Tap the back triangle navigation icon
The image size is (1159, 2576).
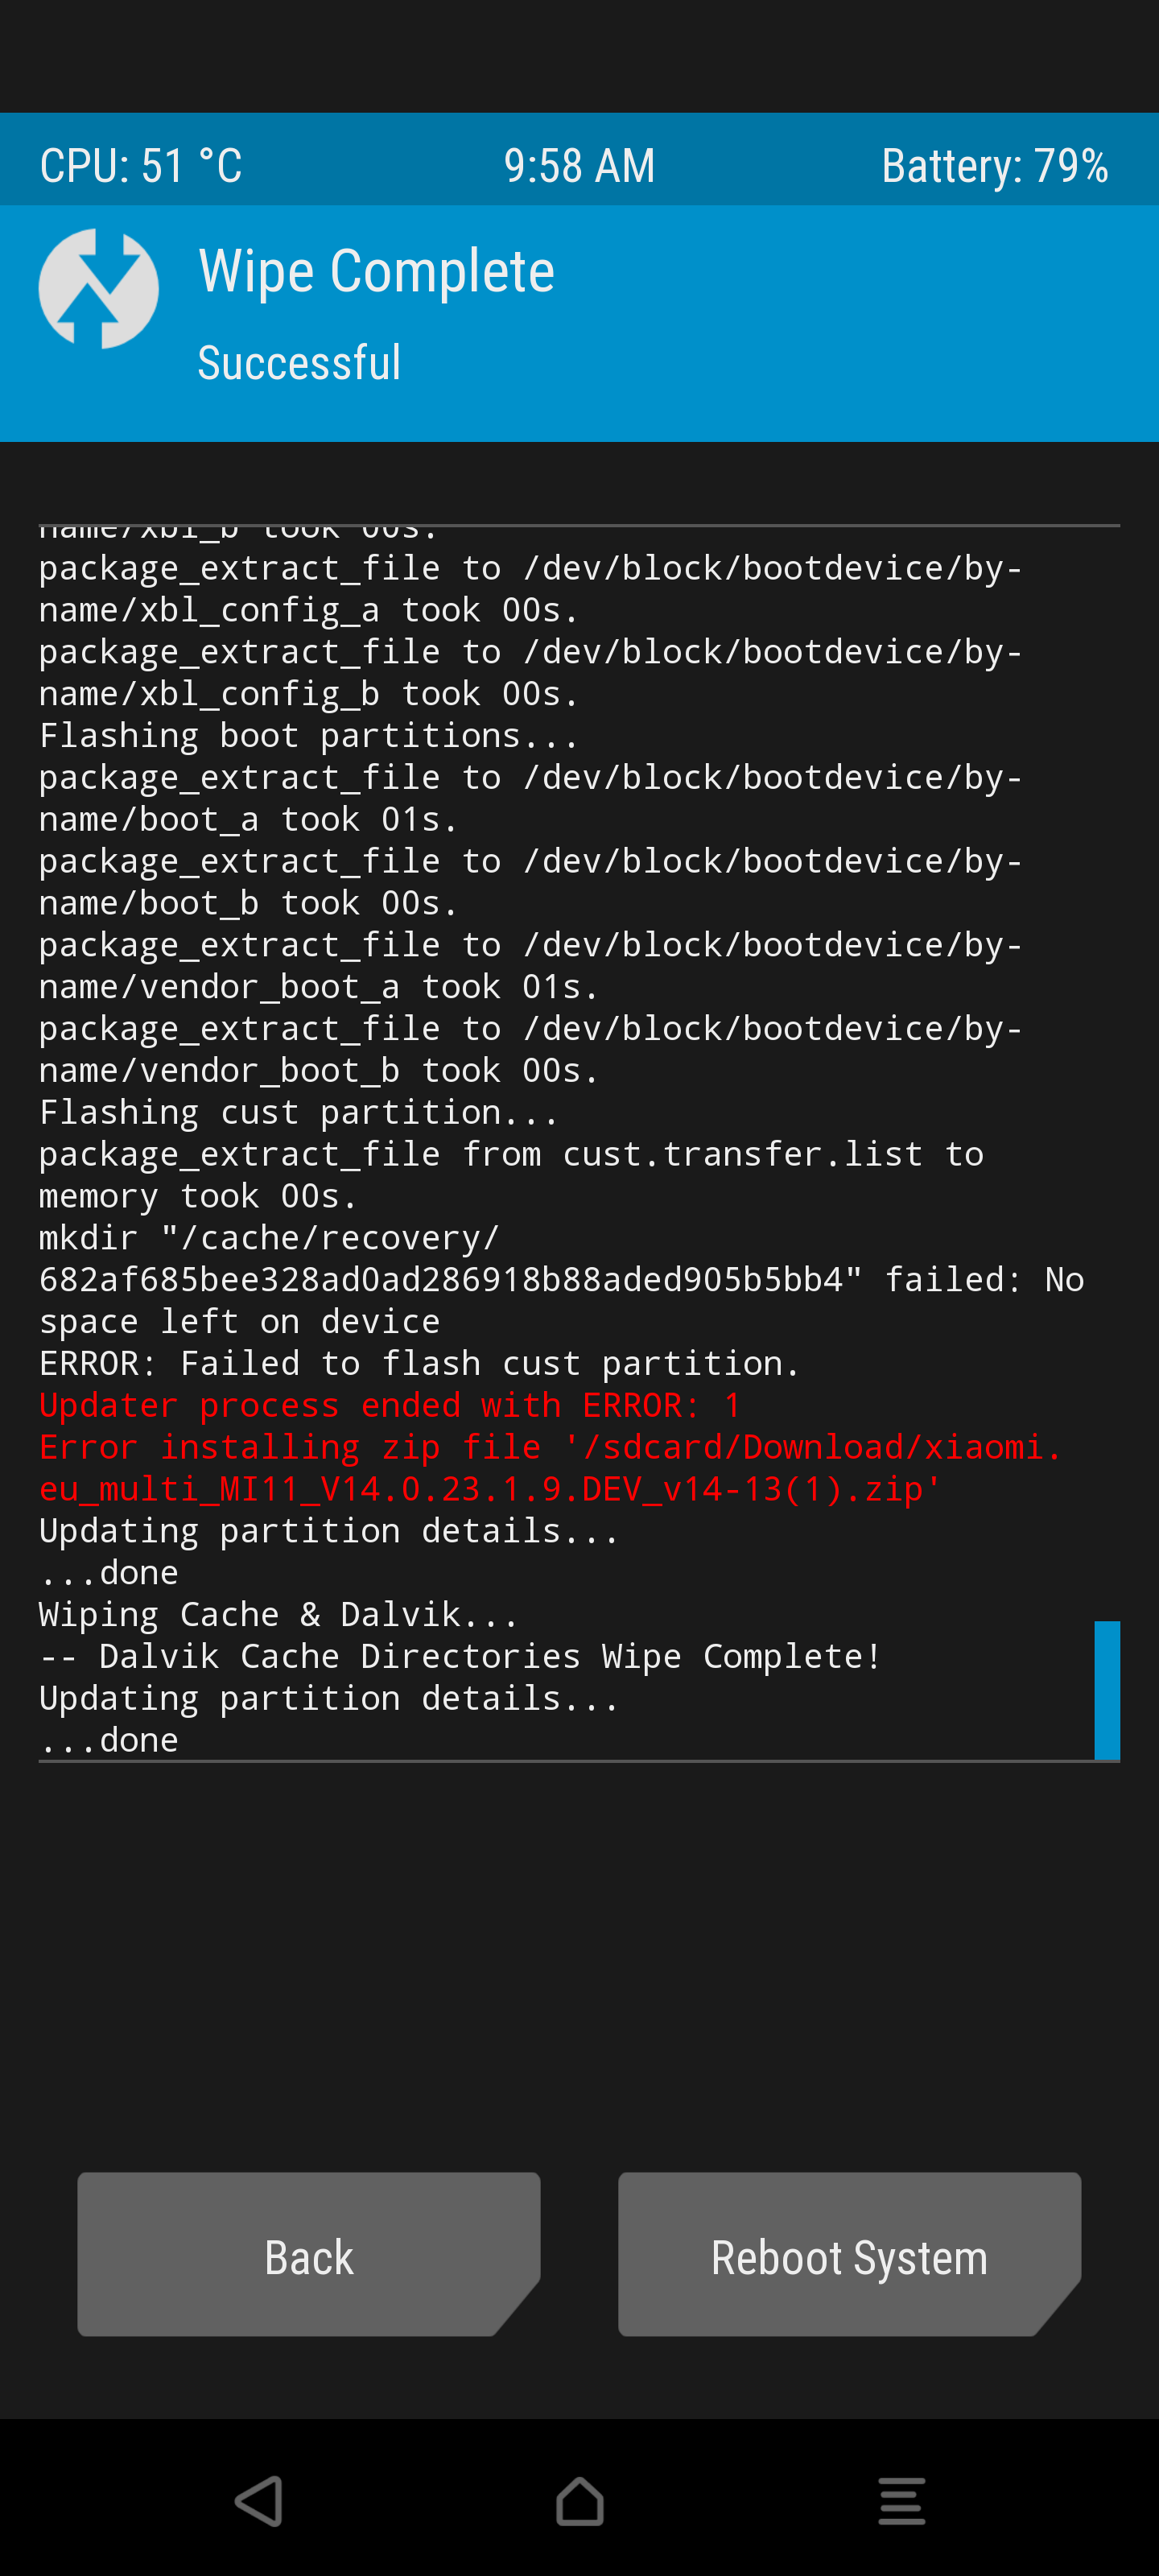click(259, 2502)
